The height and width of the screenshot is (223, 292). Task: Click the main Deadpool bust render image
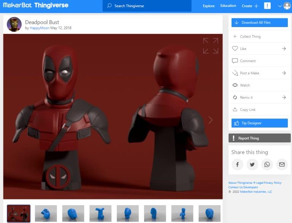point(113,117)
